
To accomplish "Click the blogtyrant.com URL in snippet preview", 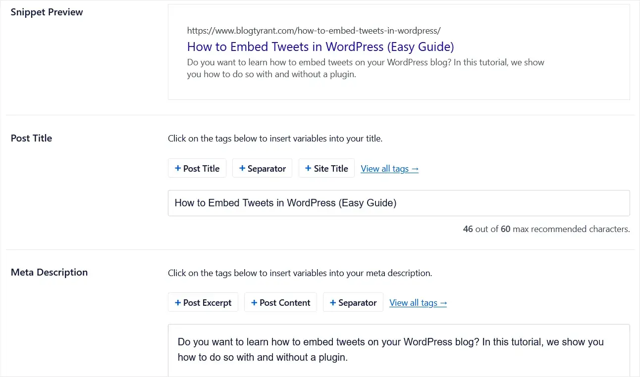I will pyautogui.click(x=314, y=31).
